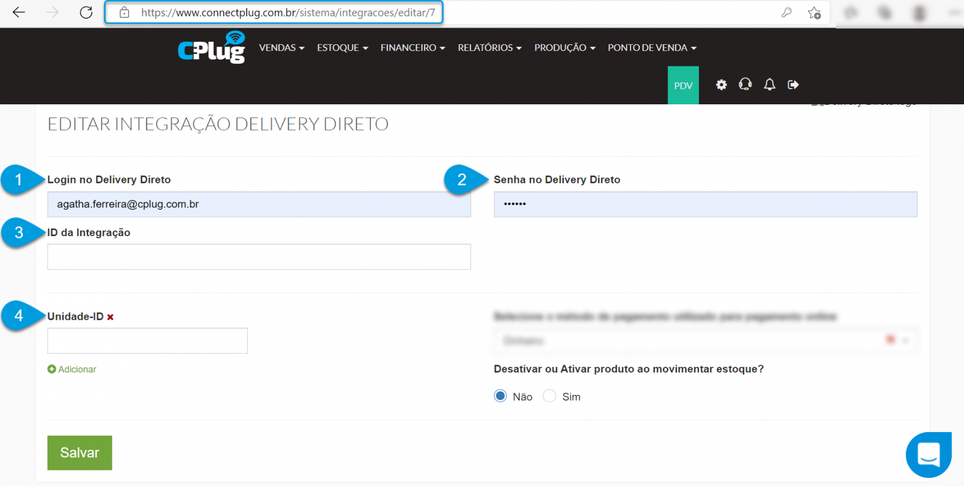Click the logout icon in header
964x486 pixels.
(794, 85)
